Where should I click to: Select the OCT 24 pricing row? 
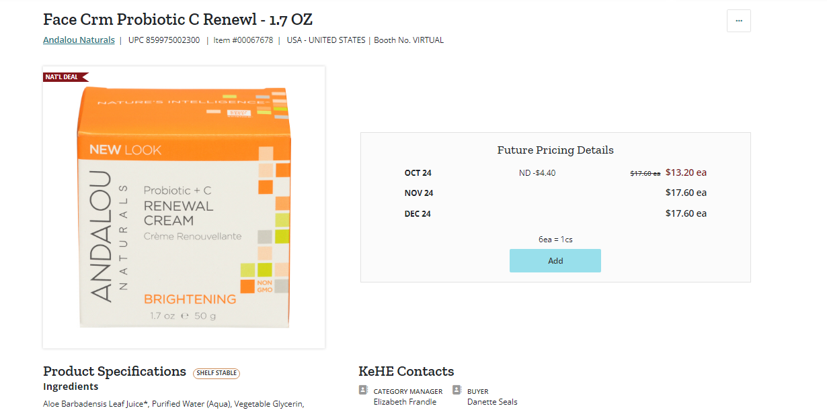[555, 172]
